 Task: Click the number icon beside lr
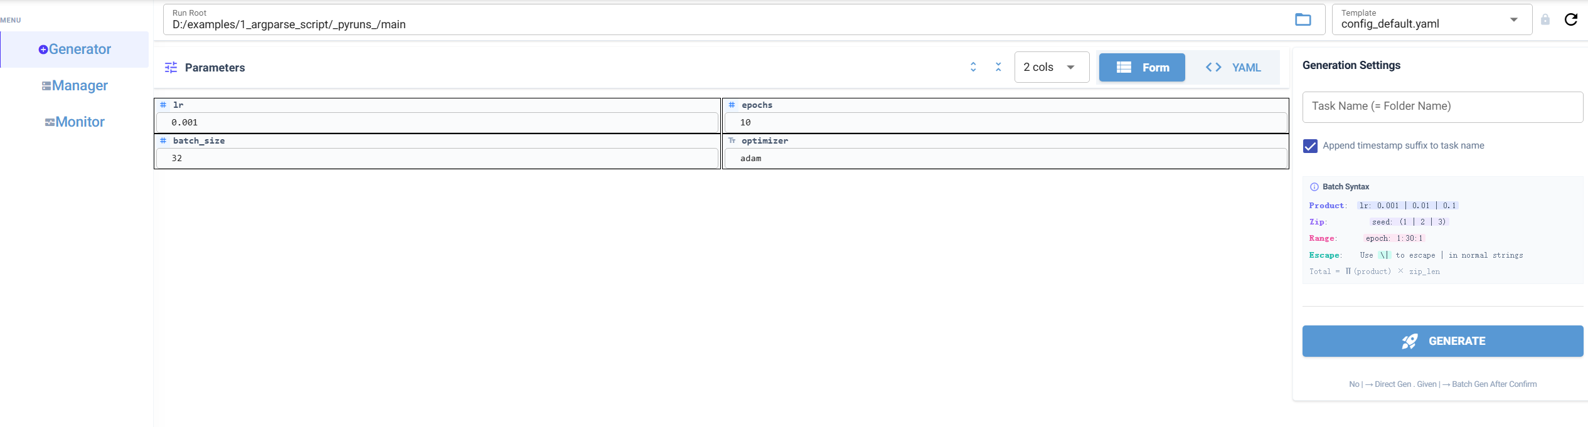tap(163, 105)
